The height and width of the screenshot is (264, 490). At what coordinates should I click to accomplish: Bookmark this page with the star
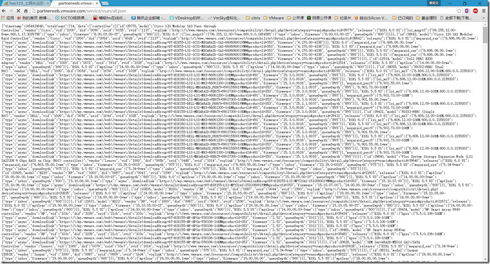pos(459,11)
